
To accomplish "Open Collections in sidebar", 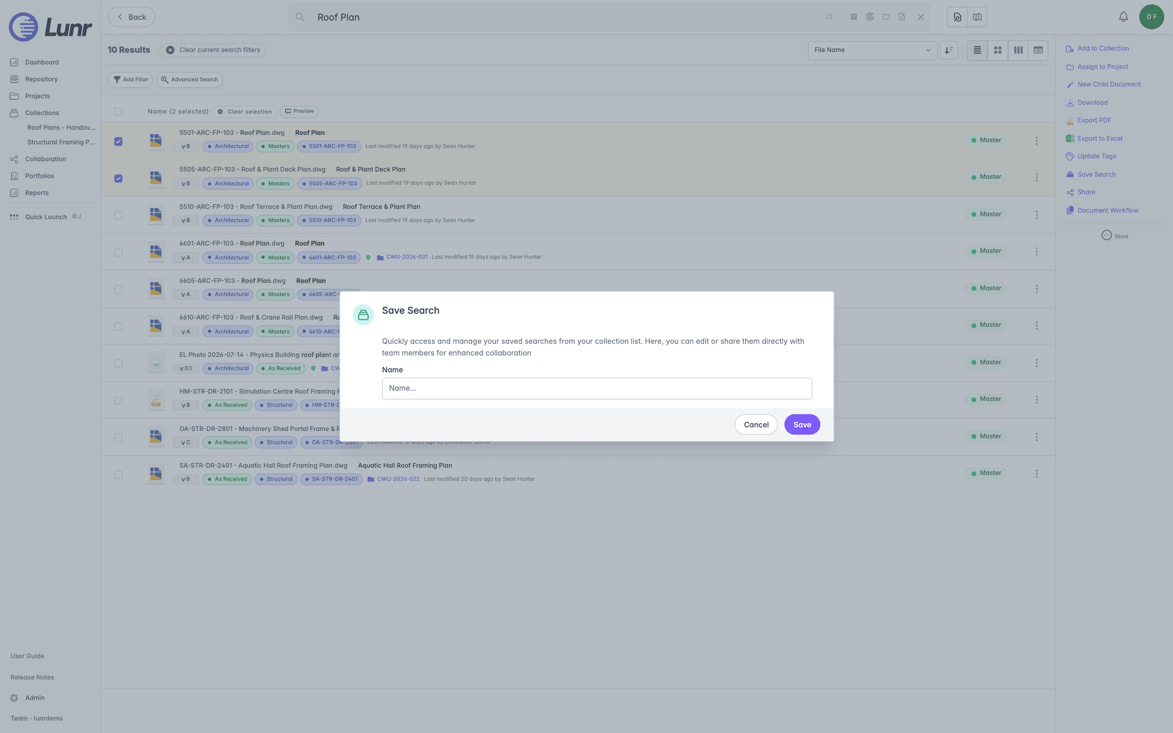I will [42, 113].
